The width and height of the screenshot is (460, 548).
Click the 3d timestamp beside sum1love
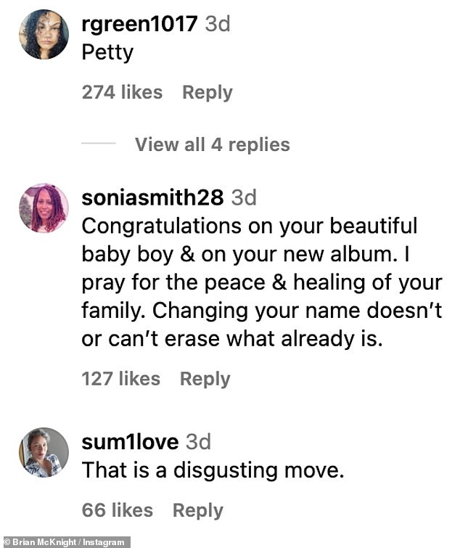pos(198,442)
